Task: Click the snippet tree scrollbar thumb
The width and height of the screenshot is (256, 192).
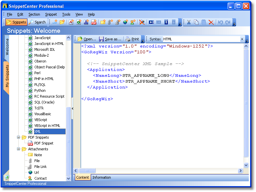Action: coord(69,141)
